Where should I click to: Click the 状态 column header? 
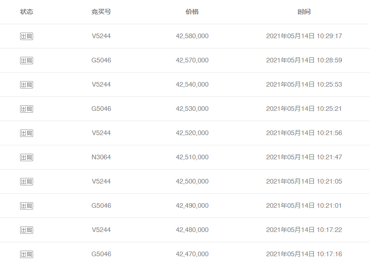tap(27, 12)
